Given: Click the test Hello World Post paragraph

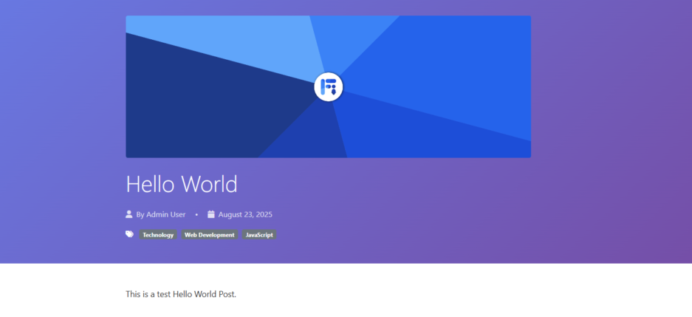Looking at the screenshot, I should pyautogui.click(x=181, y=294).
